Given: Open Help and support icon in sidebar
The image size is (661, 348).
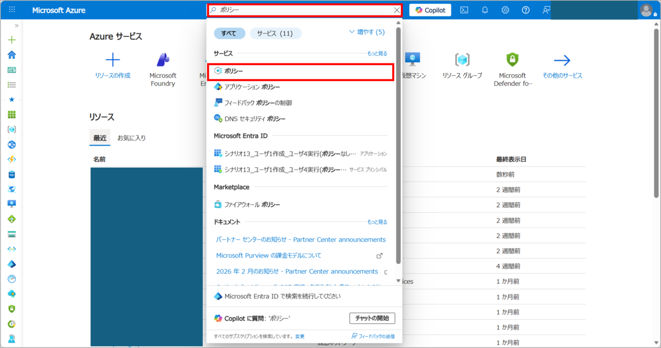Looking at the screenshot, I should click(12, 339).
